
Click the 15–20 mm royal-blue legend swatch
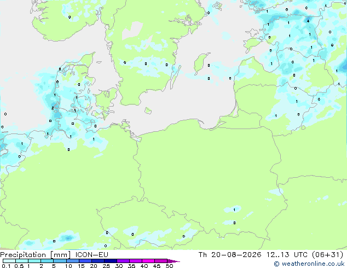pyautogui.click(x=85, y=261)
